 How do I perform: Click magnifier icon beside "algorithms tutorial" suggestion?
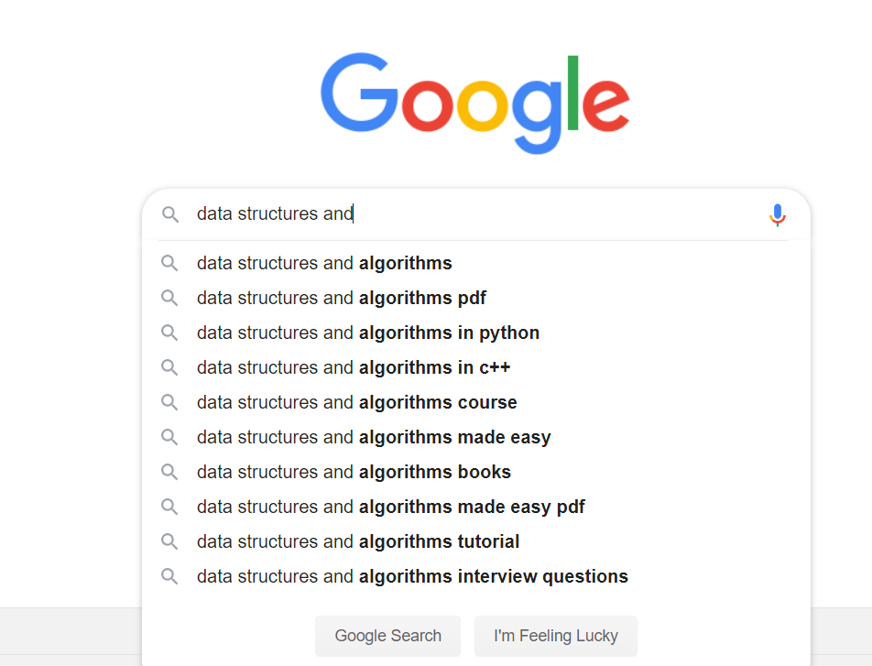[x=169, y=541]
